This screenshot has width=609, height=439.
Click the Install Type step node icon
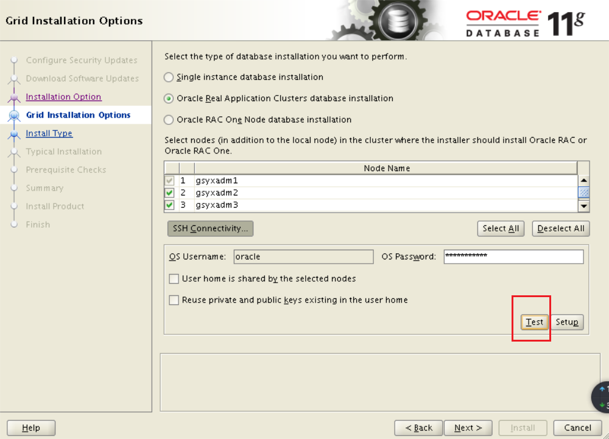15,134
